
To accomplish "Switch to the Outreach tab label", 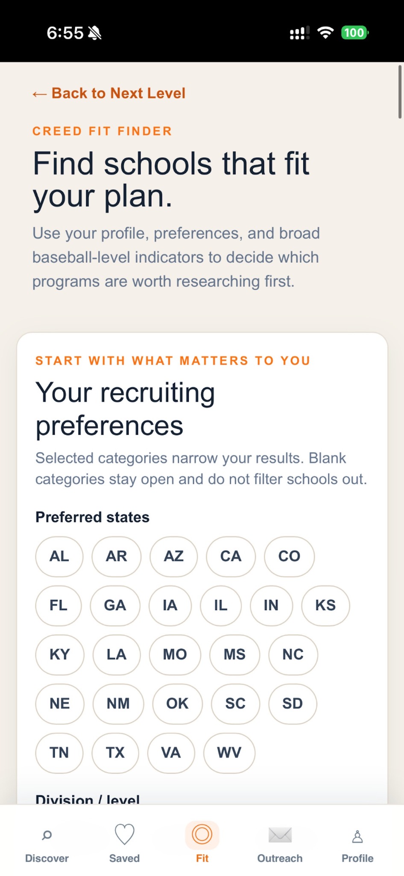I will coord(280,858).
